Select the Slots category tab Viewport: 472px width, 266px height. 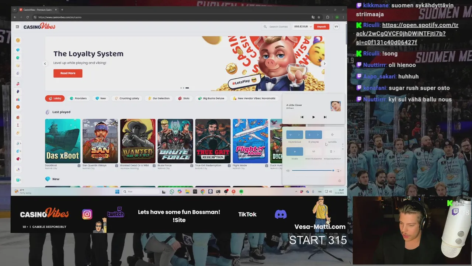click(x=184, y=98)
